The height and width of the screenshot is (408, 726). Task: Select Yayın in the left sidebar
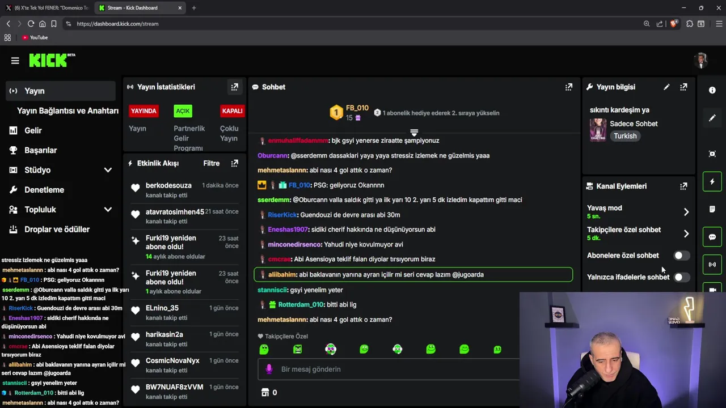pyautogui.click(x=61, y=91)
